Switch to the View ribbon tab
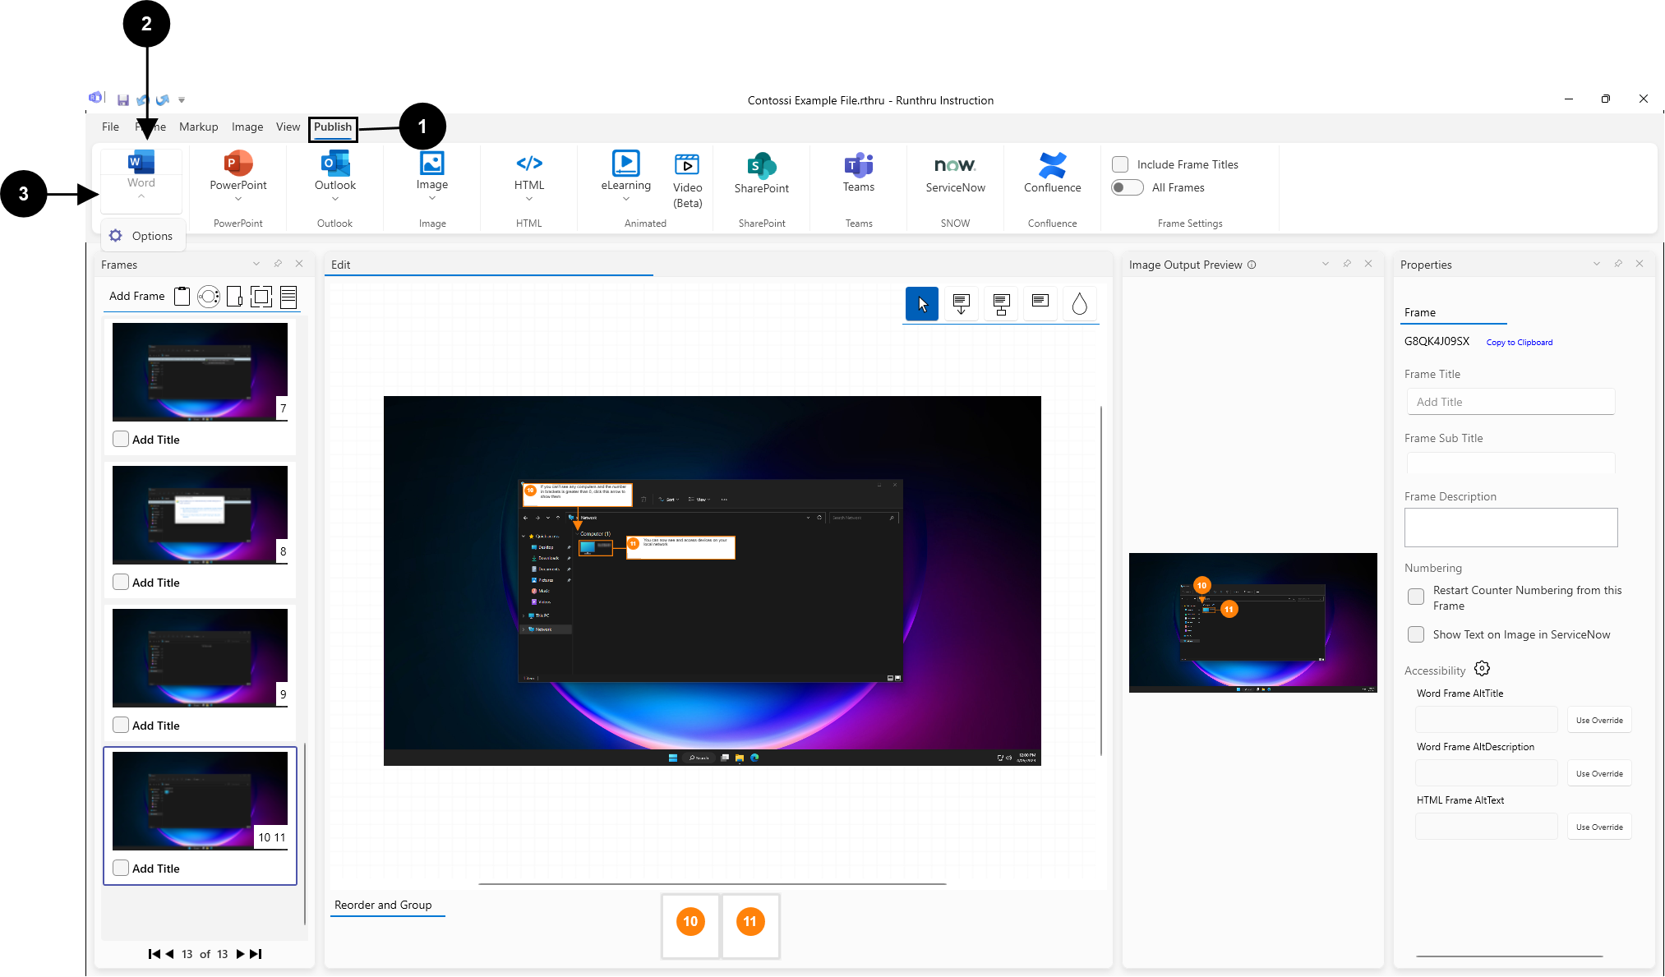This screenshot has height=977, width=1665. pos(288,127)
